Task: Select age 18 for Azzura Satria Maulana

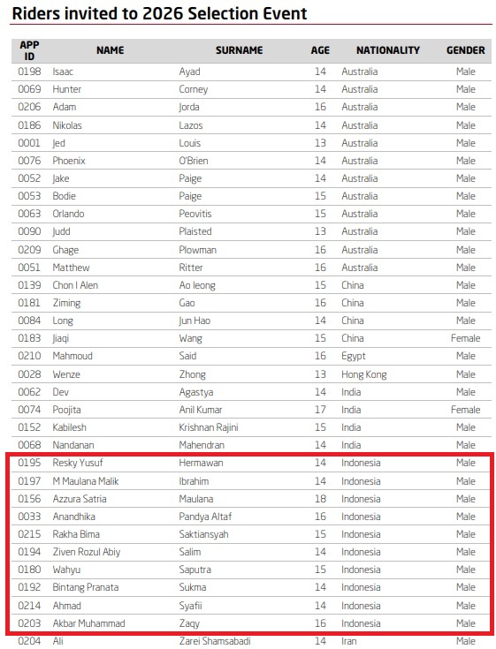Action: click(320, 499)
